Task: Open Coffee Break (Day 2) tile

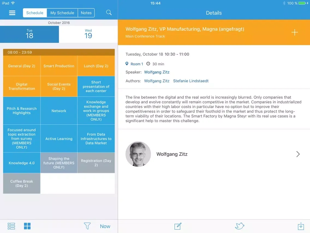Action: (x=22, y=184)
